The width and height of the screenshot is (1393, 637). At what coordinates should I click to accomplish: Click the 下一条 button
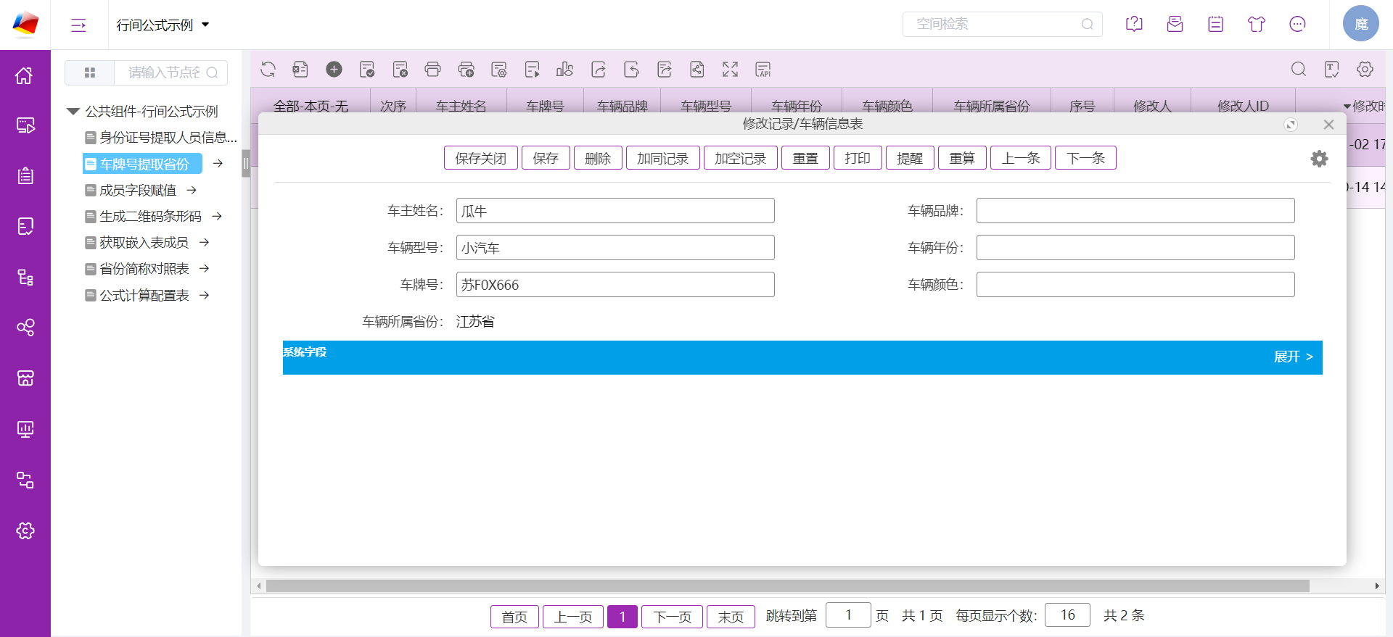click(x=1085, y=158)
